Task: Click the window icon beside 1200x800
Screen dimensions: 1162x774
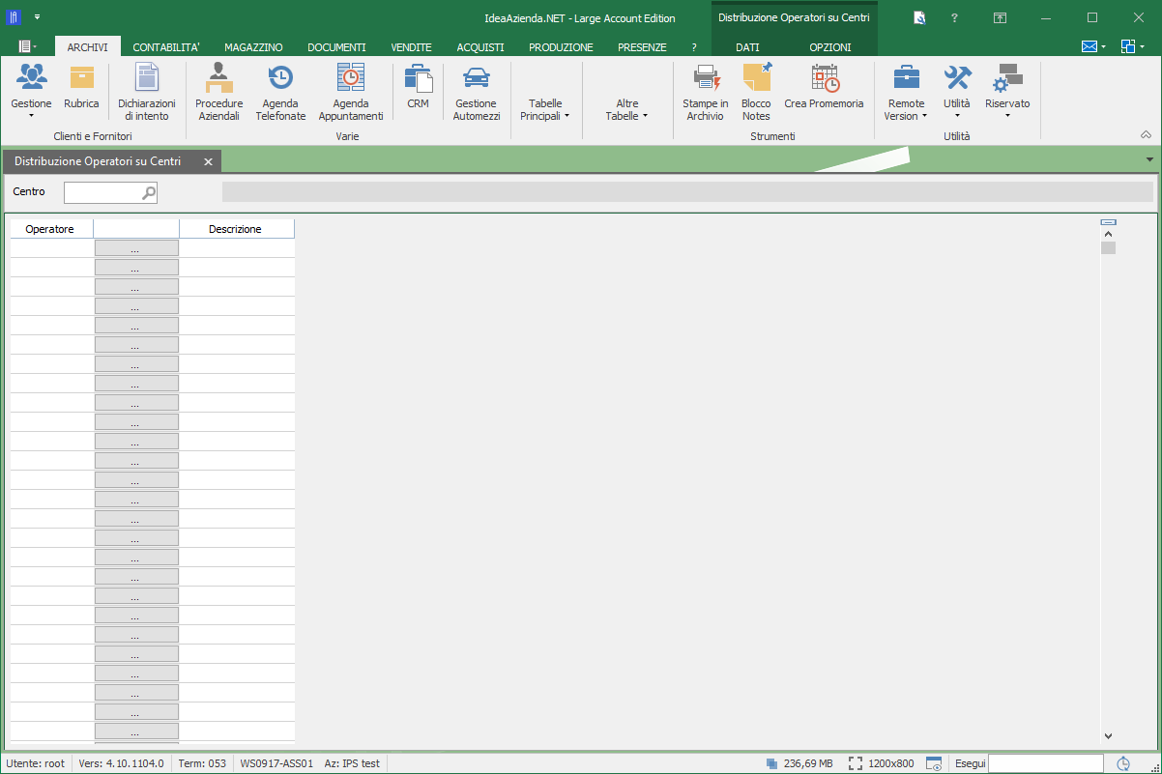Action: (934, 763)
